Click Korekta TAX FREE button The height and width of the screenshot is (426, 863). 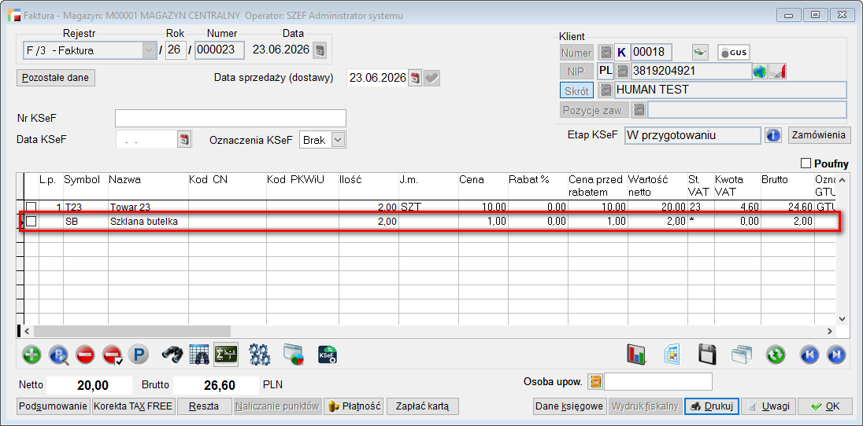pyautogui.click(x=134, y=407)
